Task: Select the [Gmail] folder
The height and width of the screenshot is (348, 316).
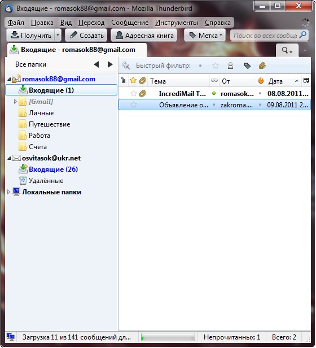Action: [41, 102]
